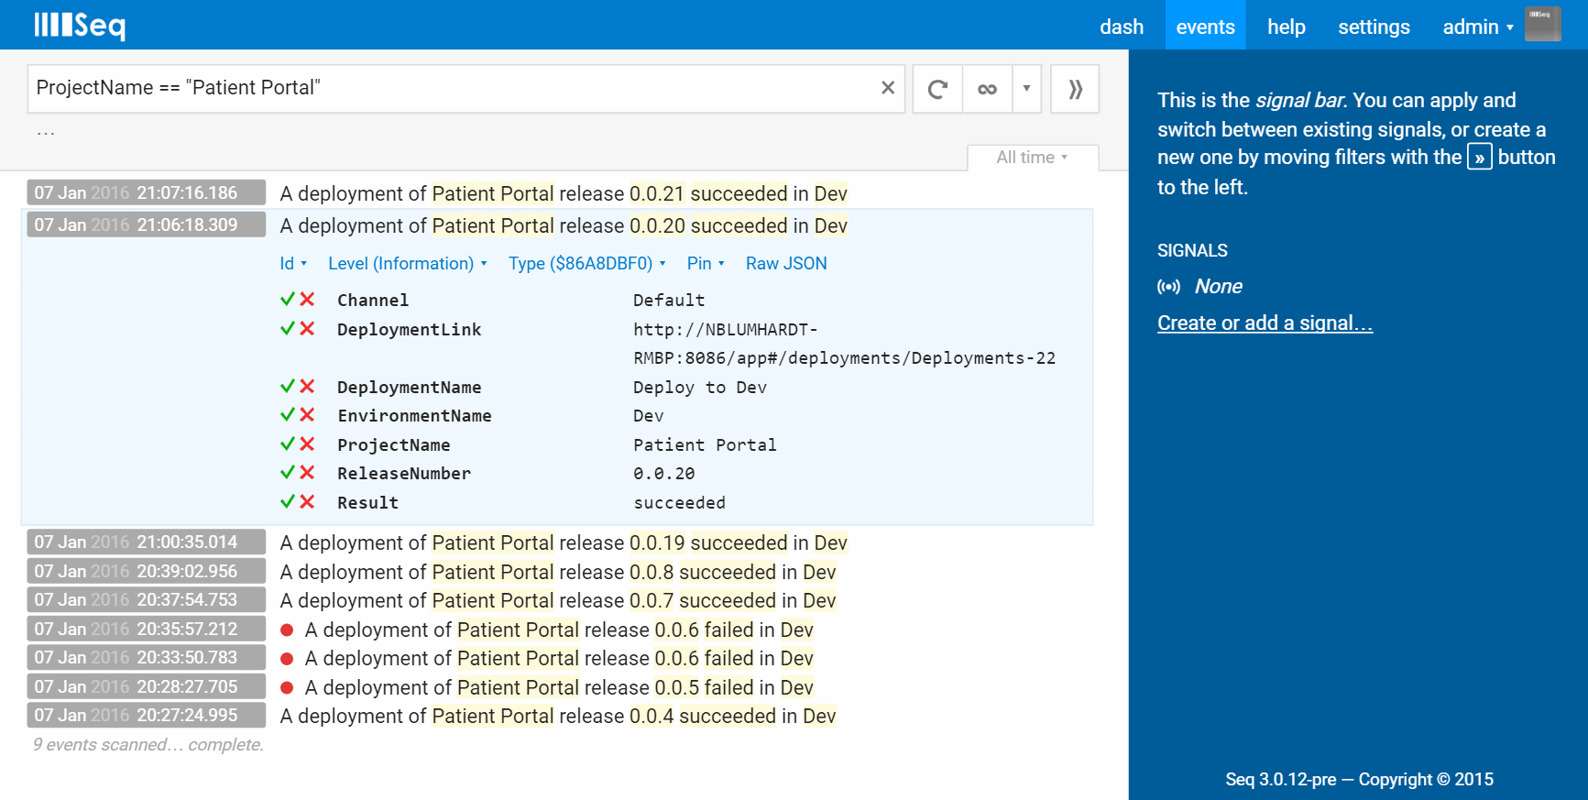
Task: Open the query options dropdown arrow
Action: coord(1026,89)
